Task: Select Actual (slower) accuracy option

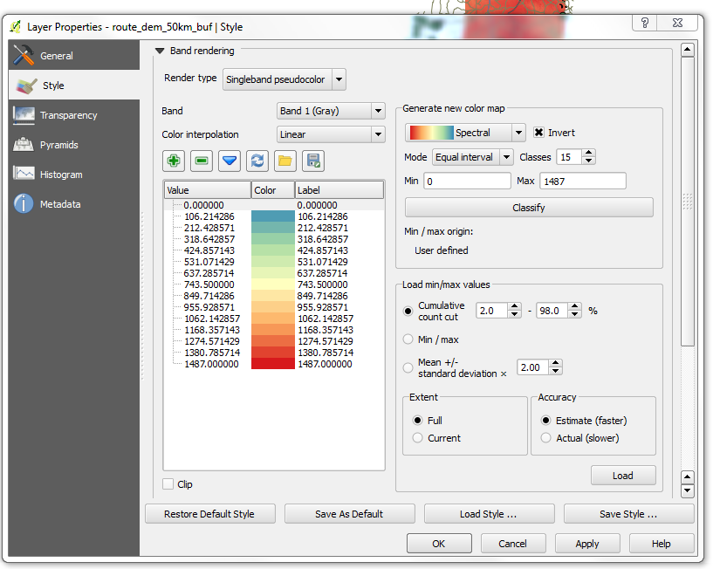Action: click(545, 437)
